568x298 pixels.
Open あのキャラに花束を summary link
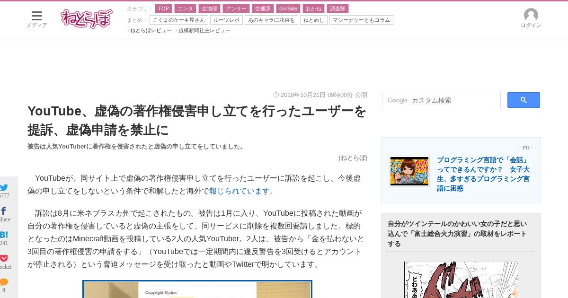tap(271, 20)
